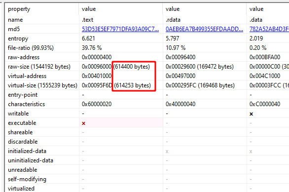Click the virtual-address value 0x004C1000

[265, 76]
